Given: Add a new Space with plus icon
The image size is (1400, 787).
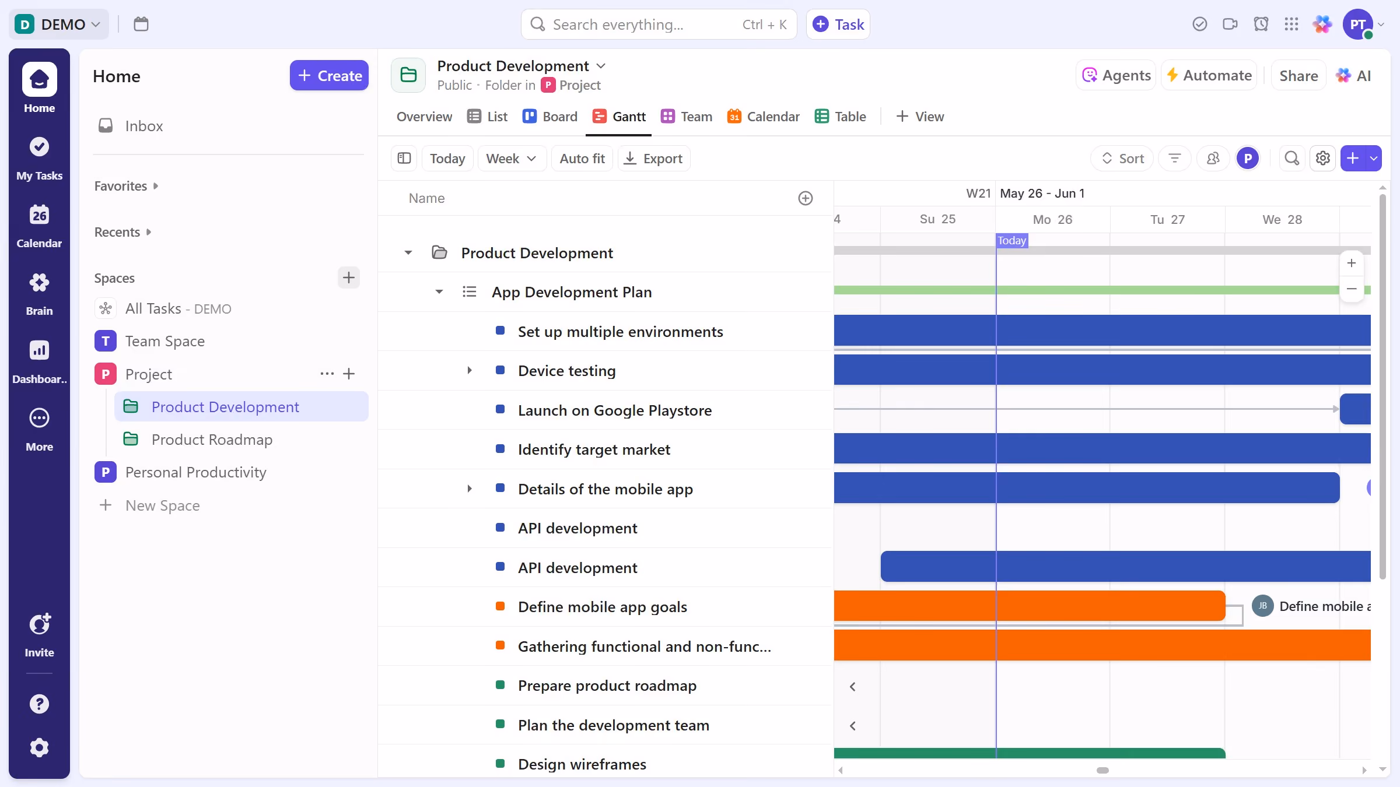Looking at the screenshot, I should coord(349,277).
